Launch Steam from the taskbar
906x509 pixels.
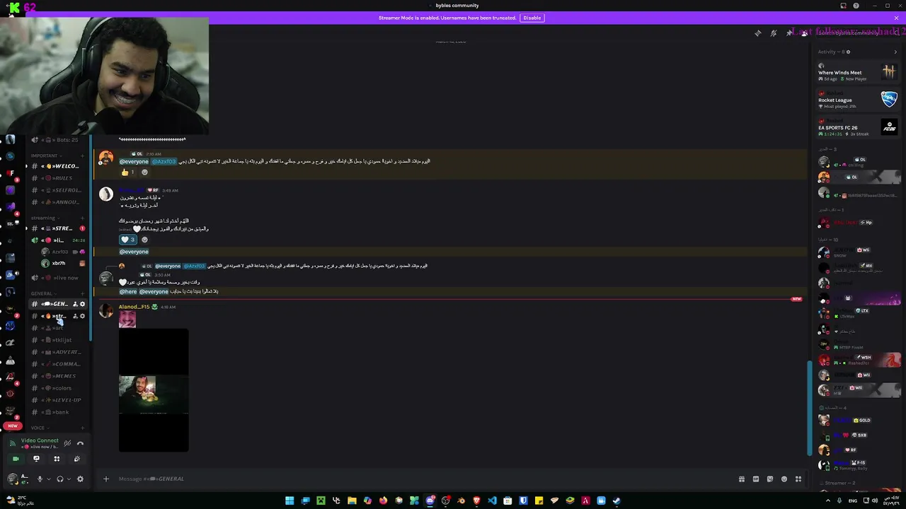click(617, 501)
